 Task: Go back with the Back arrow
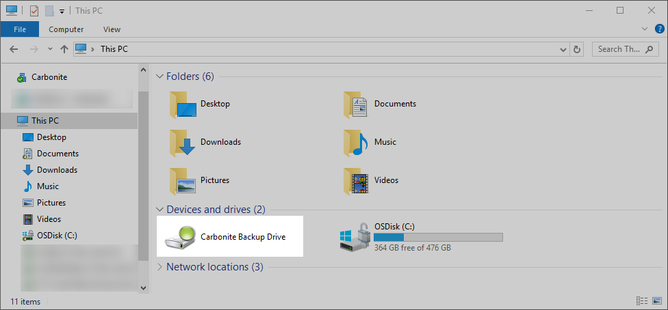tap(14, 49)
